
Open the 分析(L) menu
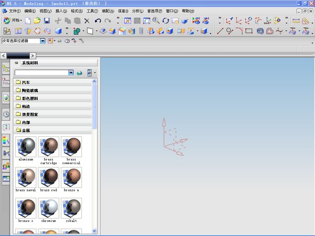(138, 11)
